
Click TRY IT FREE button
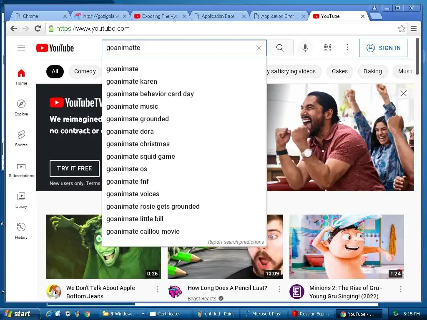pyautogui.click(x=74, y=168)
